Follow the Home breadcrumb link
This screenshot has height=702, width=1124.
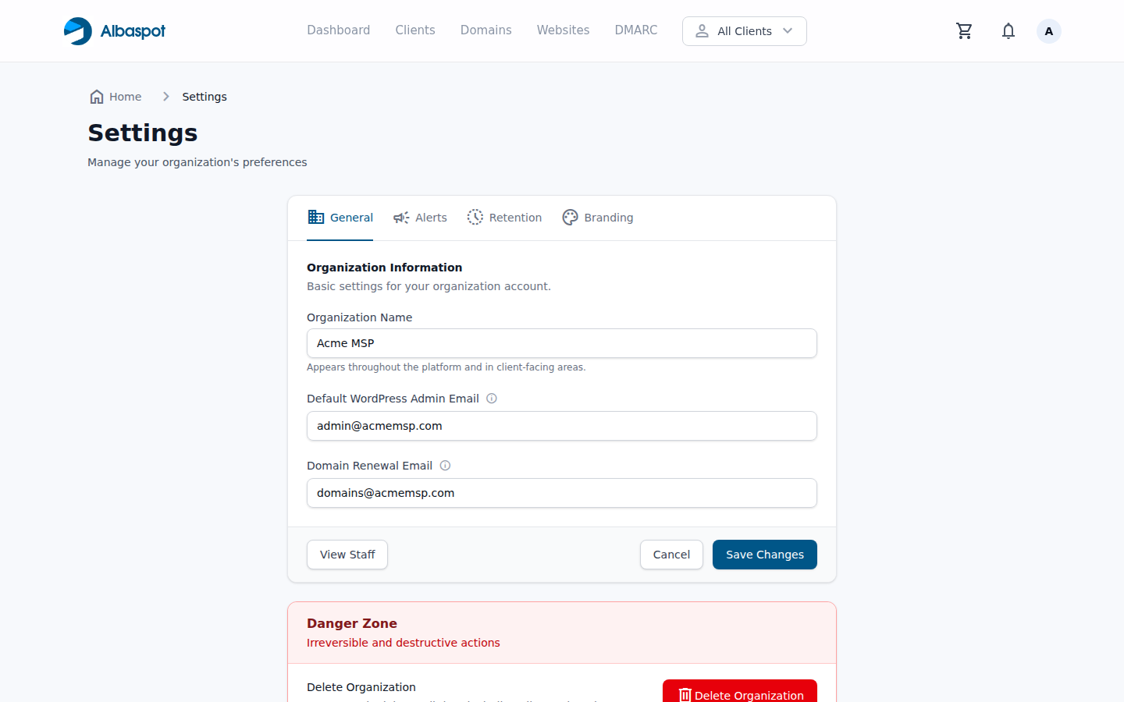[x=125, y=96]
